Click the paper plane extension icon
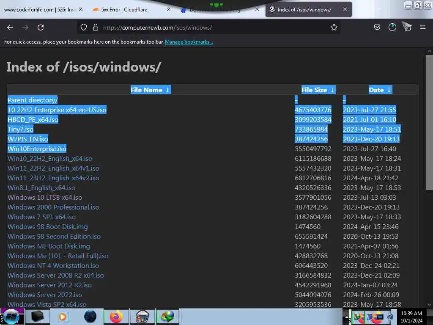The width and height of the screenshot is (433, 325). [407, 27]
